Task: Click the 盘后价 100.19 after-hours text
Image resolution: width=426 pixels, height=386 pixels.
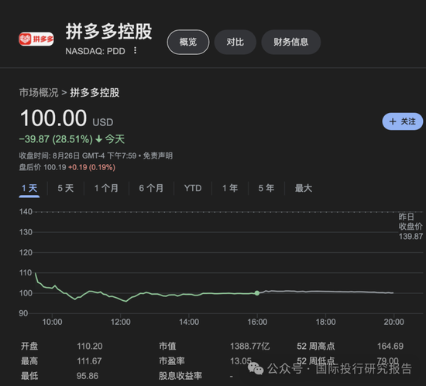Action: pos(43,167)
